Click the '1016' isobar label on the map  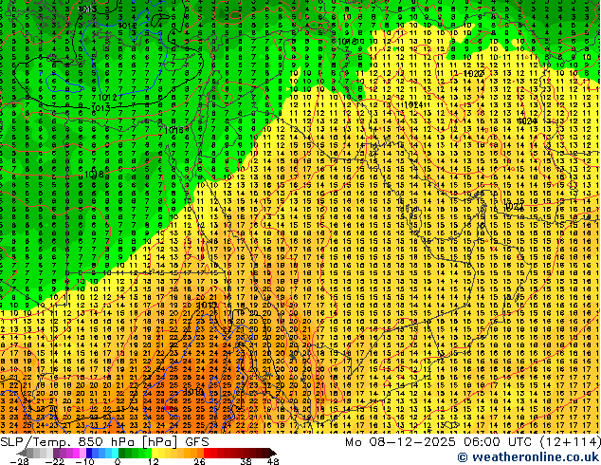[x=174, y=130]
